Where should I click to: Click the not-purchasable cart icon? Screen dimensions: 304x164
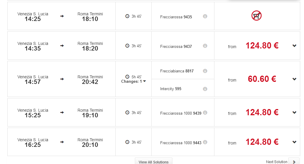pos(256,16)
